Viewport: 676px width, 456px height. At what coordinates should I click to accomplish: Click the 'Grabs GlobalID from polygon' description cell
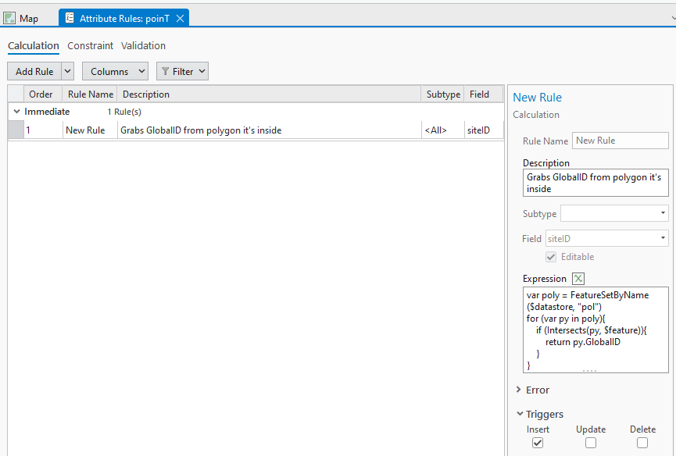pyautogui.click(x=270, y=130)
